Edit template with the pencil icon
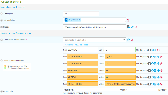Viewport: 168px width, 95px height. click(x=132, y=27)
